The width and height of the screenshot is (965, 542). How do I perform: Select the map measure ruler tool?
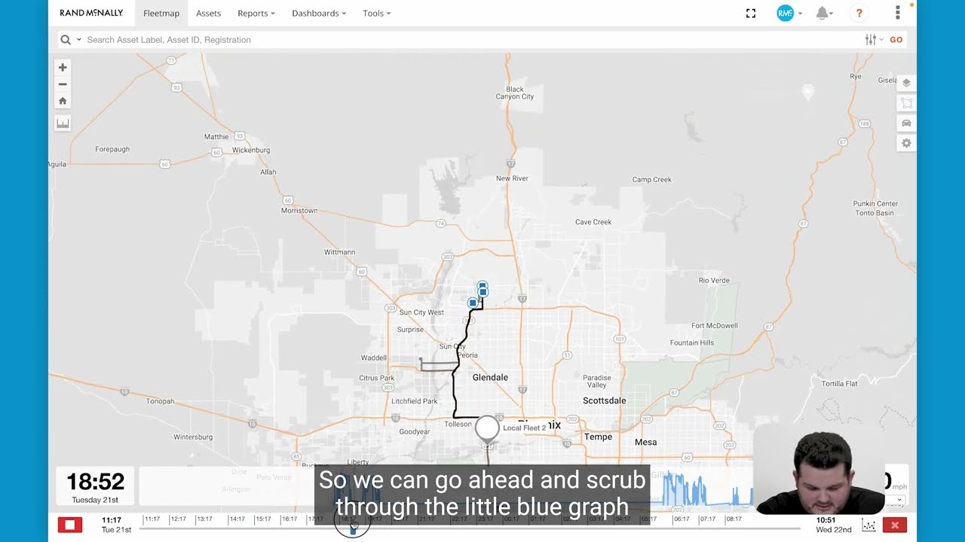tap(63, 123)
